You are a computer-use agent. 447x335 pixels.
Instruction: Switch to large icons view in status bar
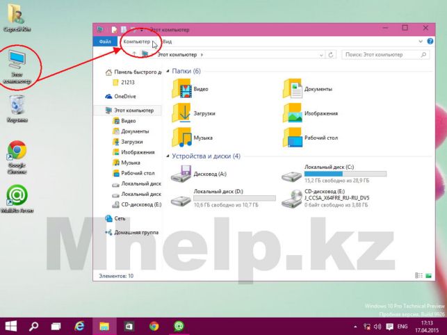pyautogui.click(x=428, y=275)
